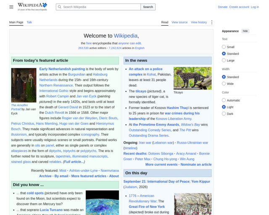Open Early Netherlandish painting article
The image size is (269, 215).
click(x=62, y=69)
